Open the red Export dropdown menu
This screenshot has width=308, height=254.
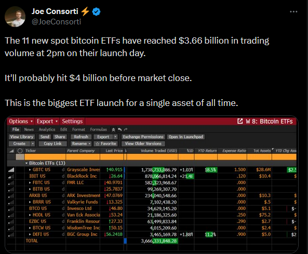(x=47, y=121)
